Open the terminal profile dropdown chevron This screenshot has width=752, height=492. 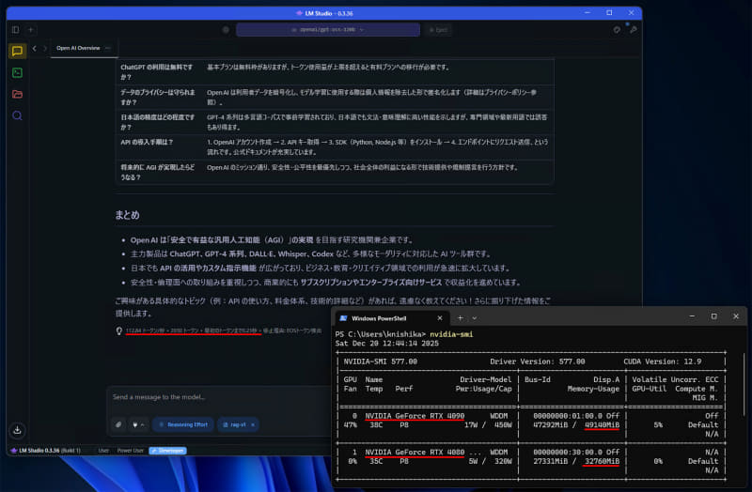point(475,318)
